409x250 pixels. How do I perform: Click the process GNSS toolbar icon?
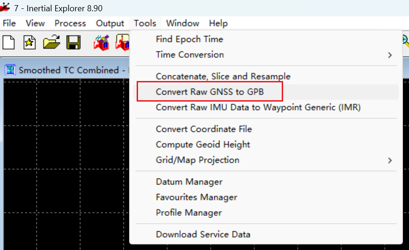tap(101, 43)
